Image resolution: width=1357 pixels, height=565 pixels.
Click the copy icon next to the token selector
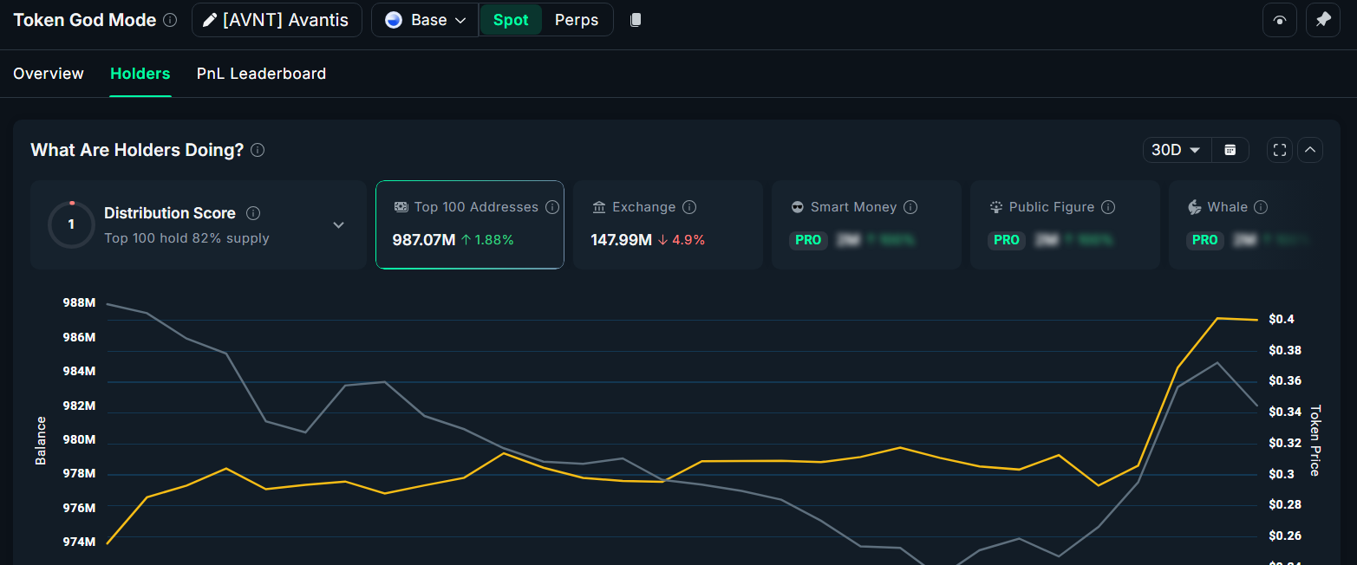click(x=636, y=19)
